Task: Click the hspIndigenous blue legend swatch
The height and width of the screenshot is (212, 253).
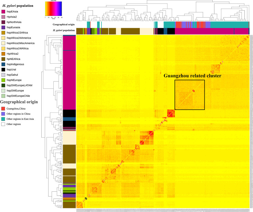Action: point(3,64)
